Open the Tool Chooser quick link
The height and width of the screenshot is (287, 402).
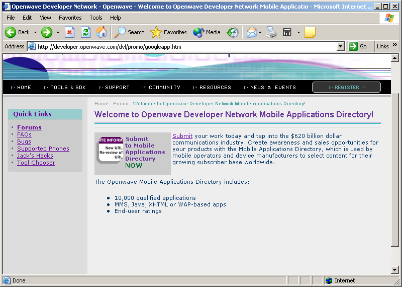(36, 163)
